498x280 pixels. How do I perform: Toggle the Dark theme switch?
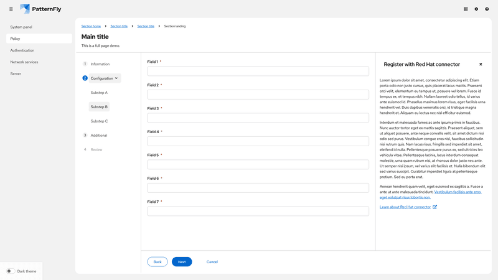coord(11,271)
